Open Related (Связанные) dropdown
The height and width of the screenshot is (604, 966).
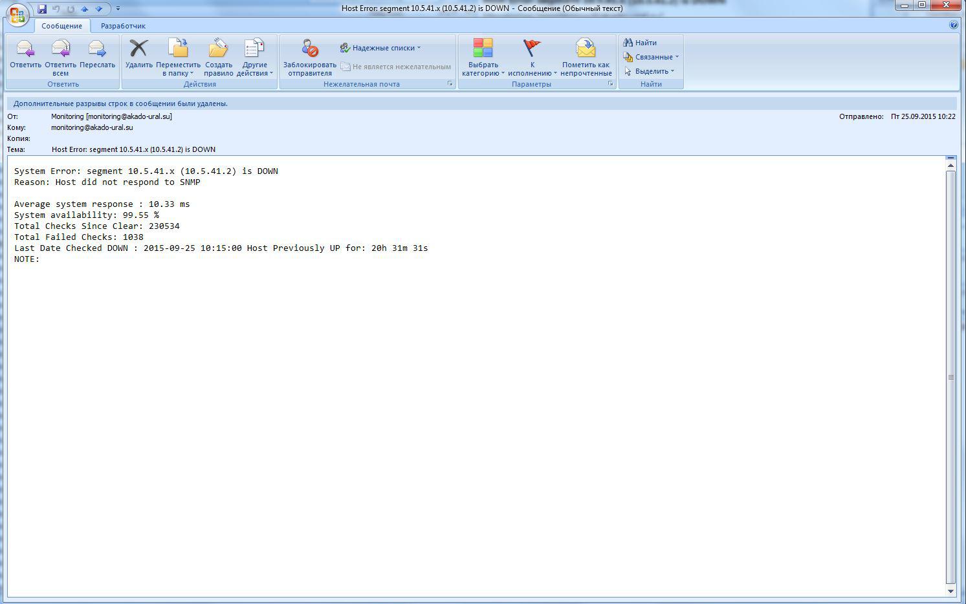pos(651,57)
